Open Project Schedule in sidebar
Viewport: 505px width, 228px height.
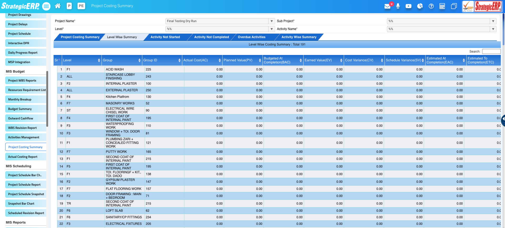[26, 34]
